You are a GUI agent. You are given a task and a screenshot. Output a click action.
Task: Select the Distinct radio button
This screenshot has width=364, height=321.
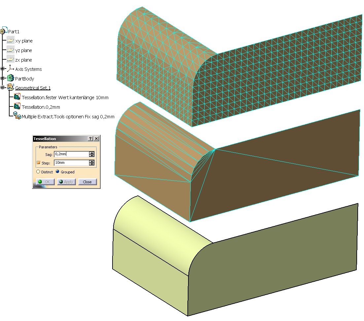[x=38, y=172]
